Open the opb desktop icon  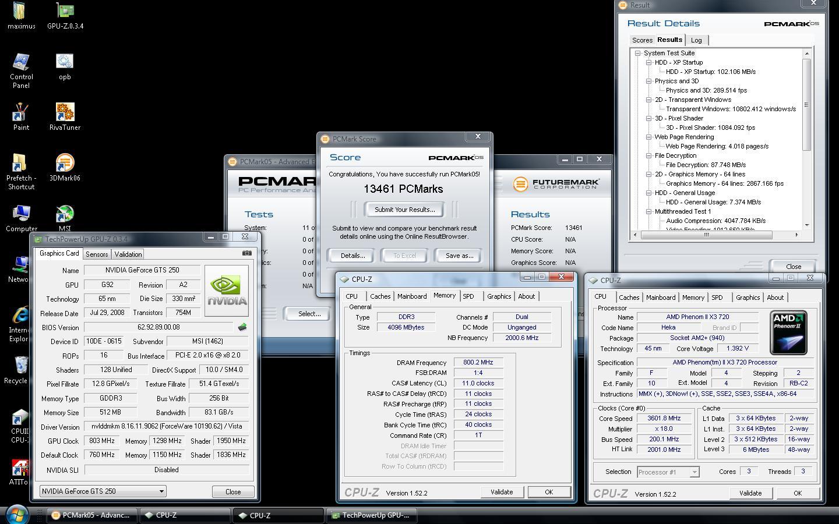(x=65, y=66)
